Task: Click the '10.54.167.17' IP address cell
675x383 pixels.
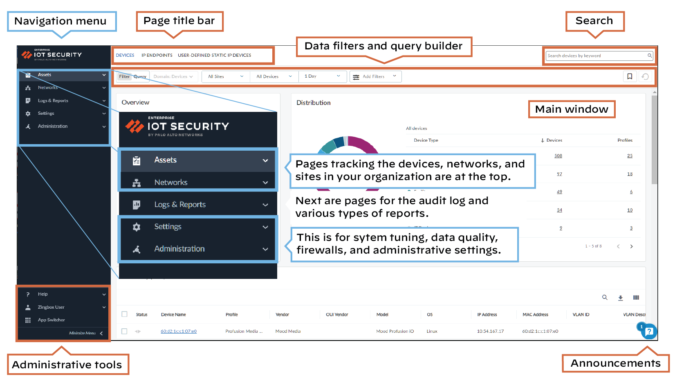Action: [490, 332]
